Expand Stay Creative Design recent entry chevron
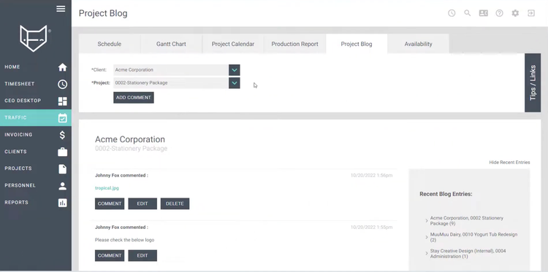Viewport: 548px width, 272px height. click(x=427, y=254)
